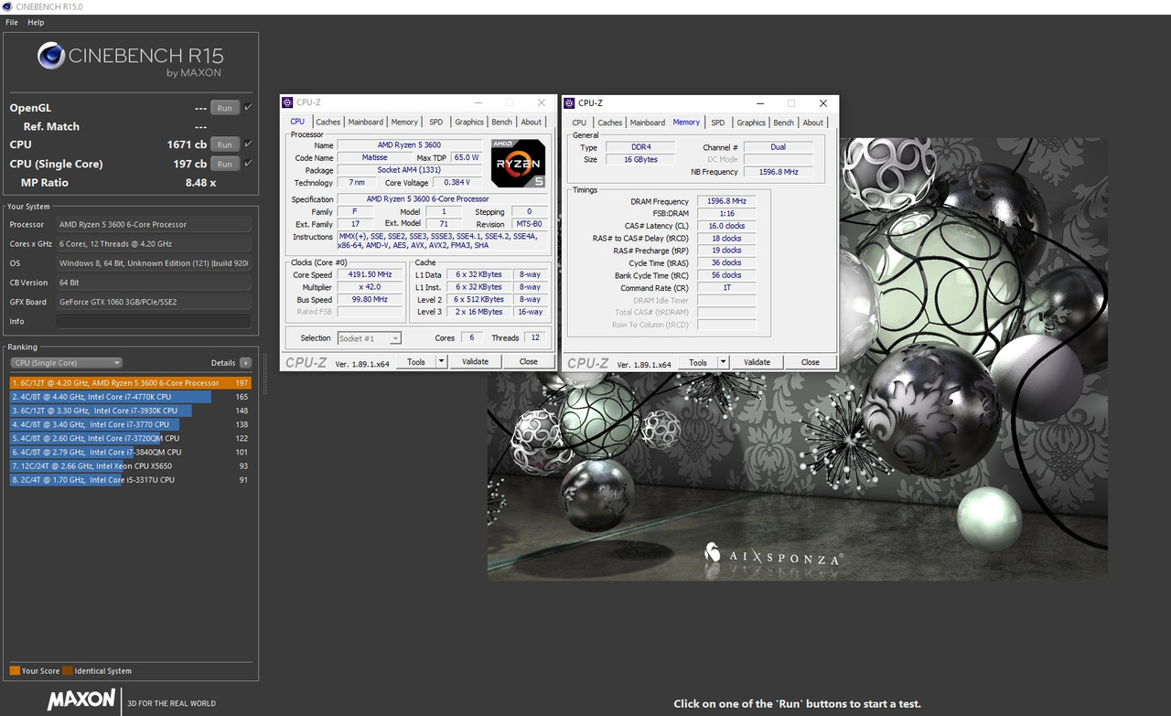Viewport: 1171px width, 716px height.
Task: Switch to About tab in left CPU-Z
Action: point(532,122)
